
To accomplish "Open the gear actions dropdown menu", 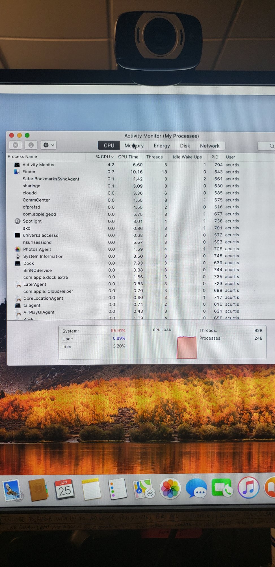I will coord(48,145).
